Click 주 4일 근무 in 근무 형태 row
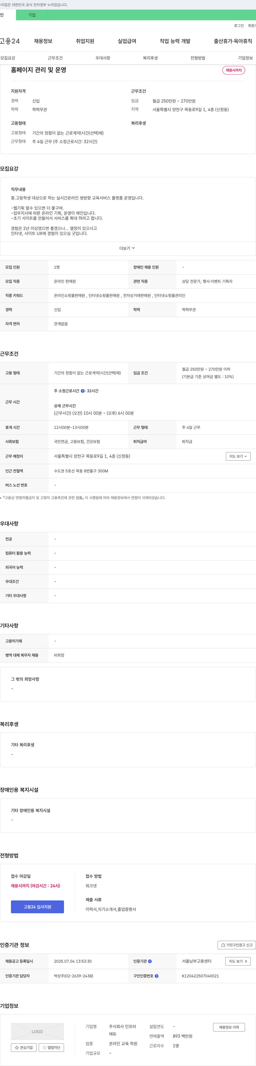 [191, 428]
